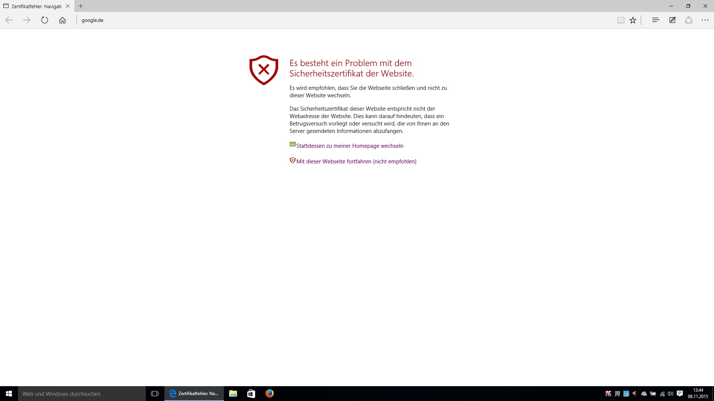
Task: Close the Zertifikatfehler tab
Action: pos(68,6)
